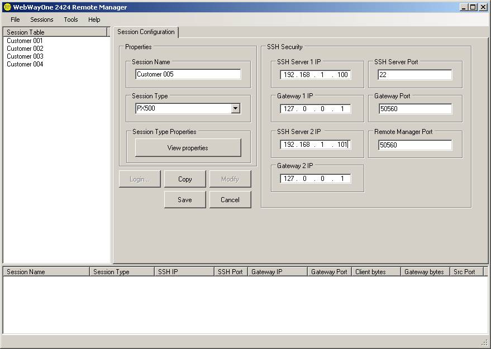
Task: Click in the Session Name field
Action: pos(188,74)
